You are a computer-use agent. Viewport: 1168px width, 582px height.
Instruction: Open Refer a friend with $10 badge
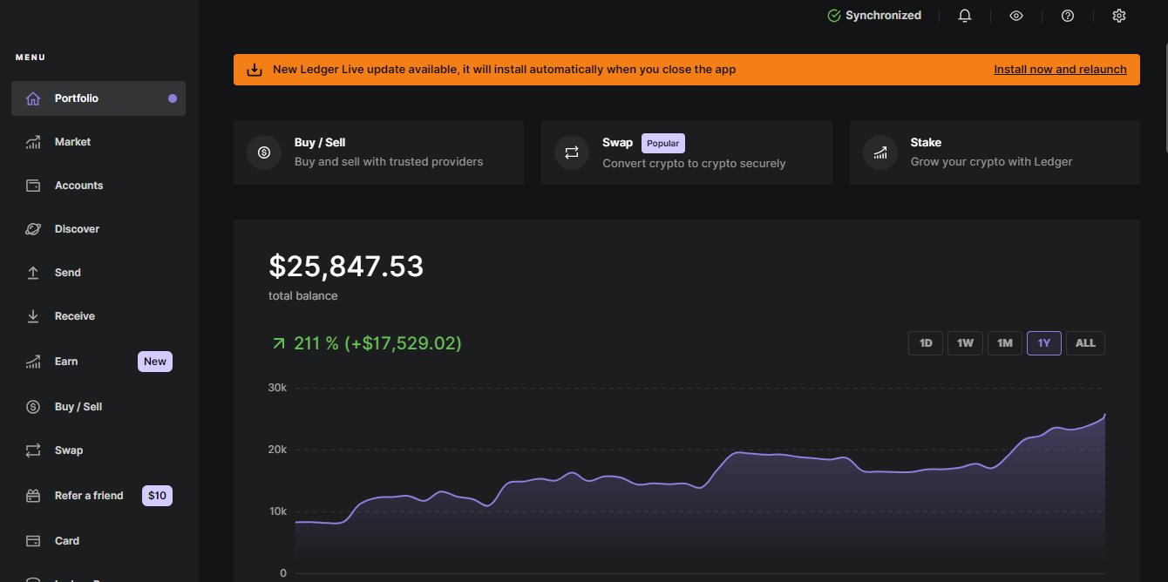click(x=89, y=496)
